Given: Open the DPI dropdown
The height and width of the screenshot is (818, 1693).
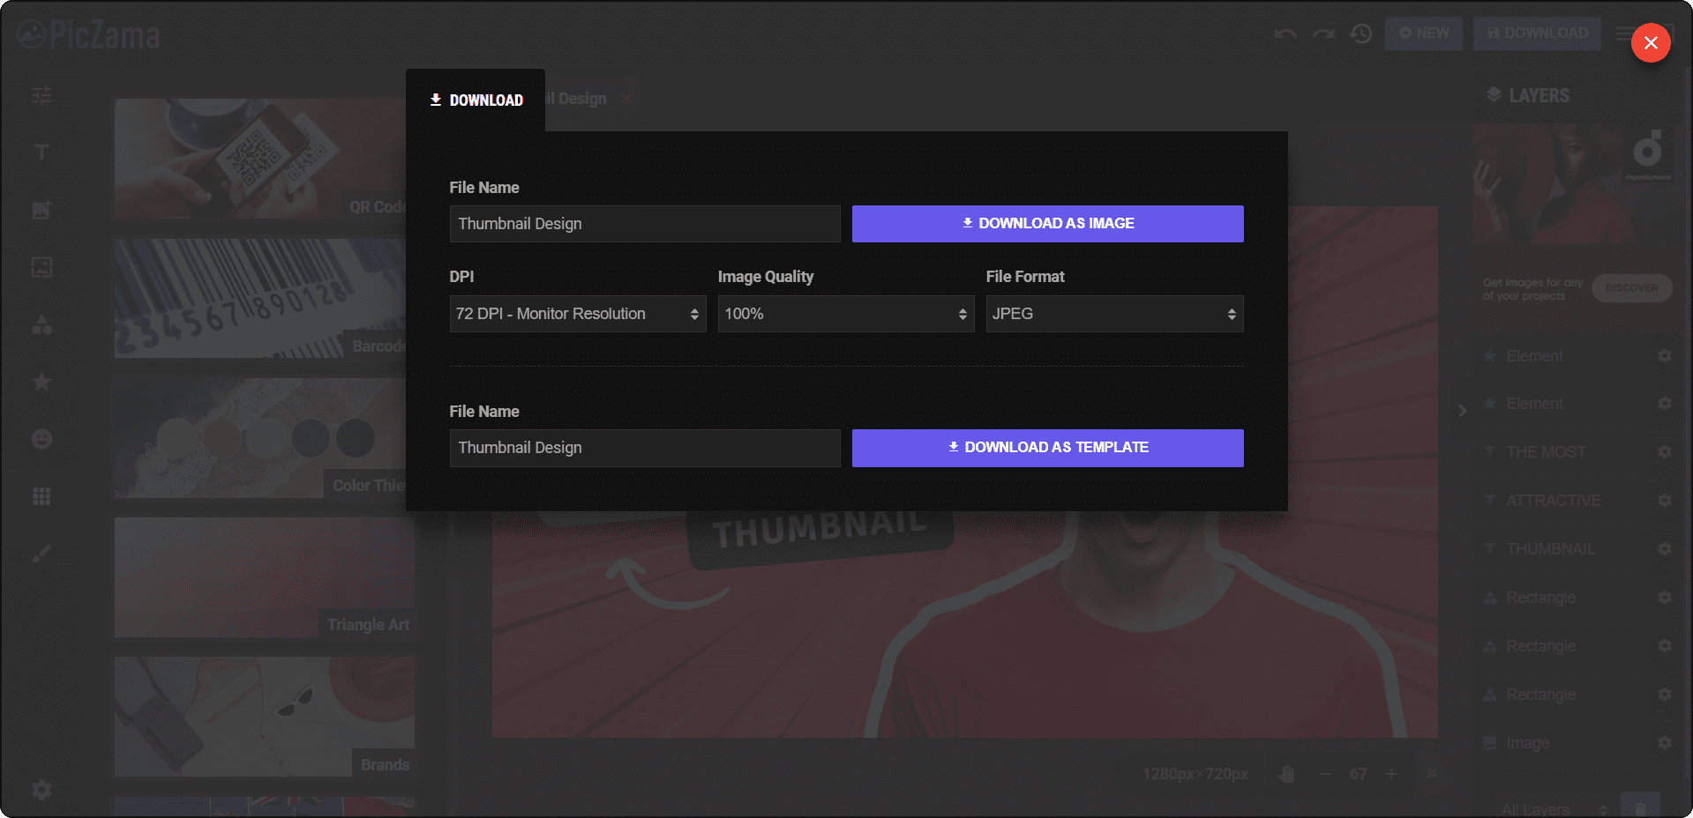Looking at the screenshot, I should (578, 314).
